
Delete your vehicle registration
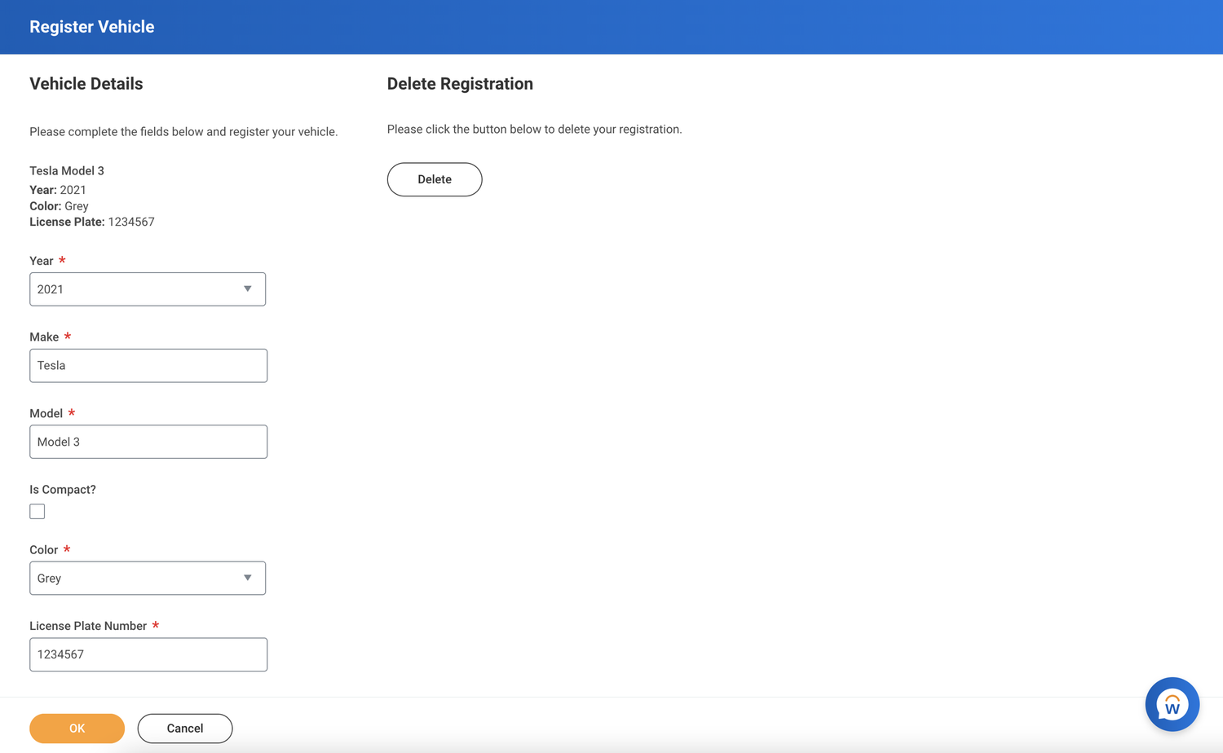point(434,179)
